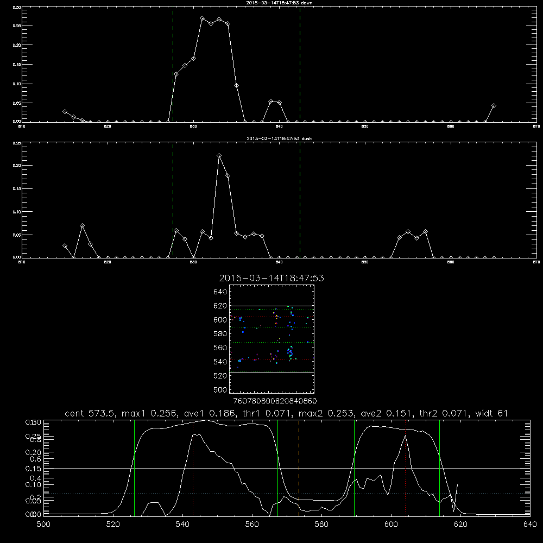Click the x-axis label 580 in bottom plot

coord(321,525)
